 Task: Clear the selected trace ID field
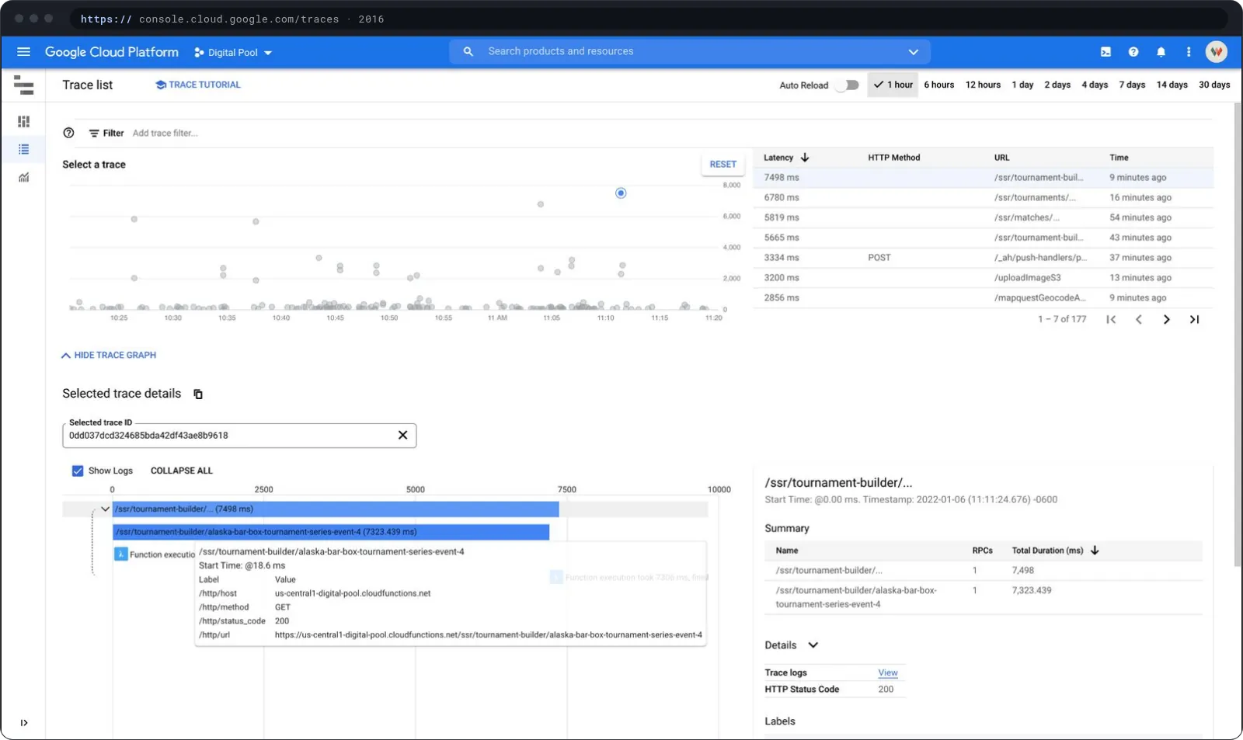tap(402, 436)
